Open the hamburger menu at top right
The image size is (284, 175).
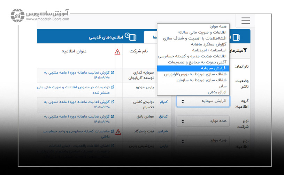pyautogui.click(x=246, y=20)
